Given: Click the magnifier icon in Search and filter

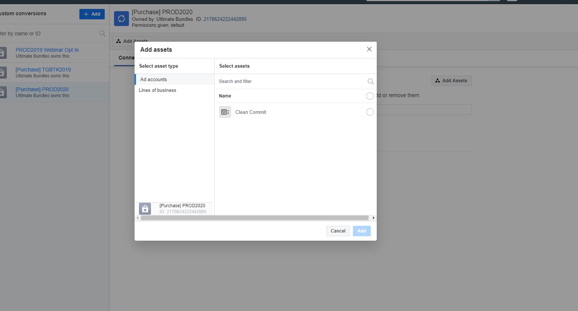Looking at the screenshot, I should pyautogui.click(x=370, y=81).
